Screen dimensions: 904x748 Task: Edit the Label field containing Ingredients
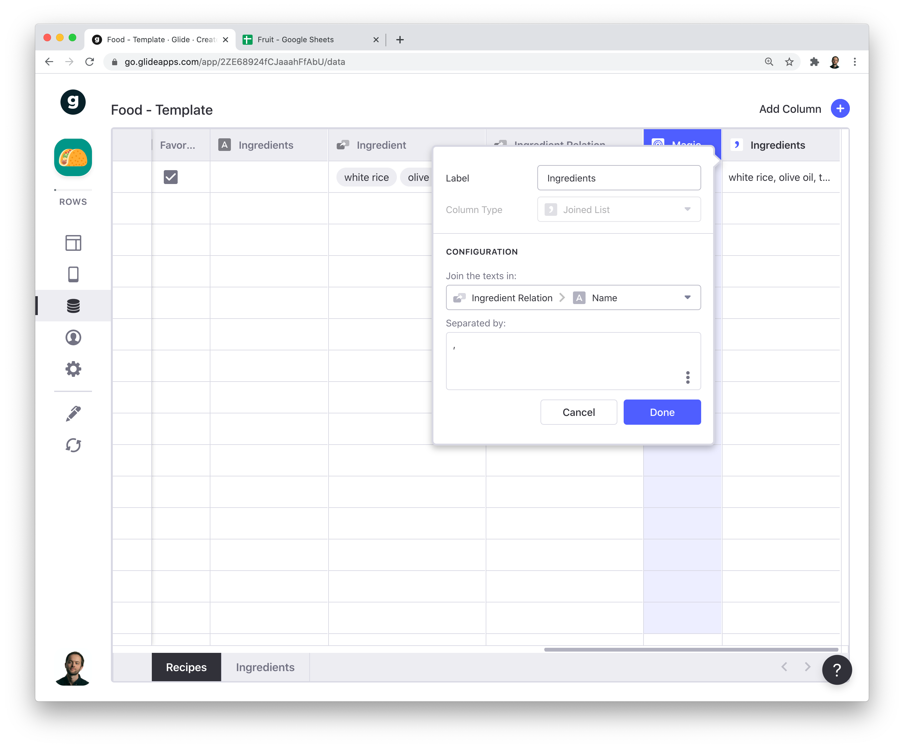coord(619,177)
